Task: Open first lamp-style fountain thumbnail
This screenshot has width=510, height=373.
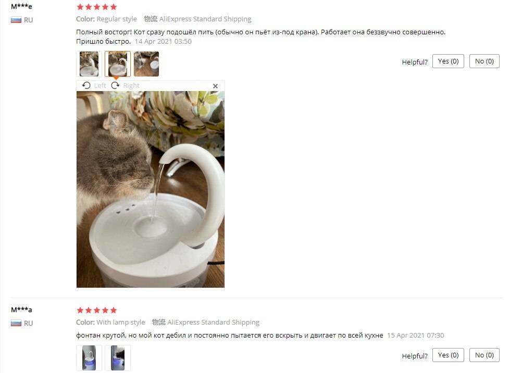Action: [x=89, y=358]
